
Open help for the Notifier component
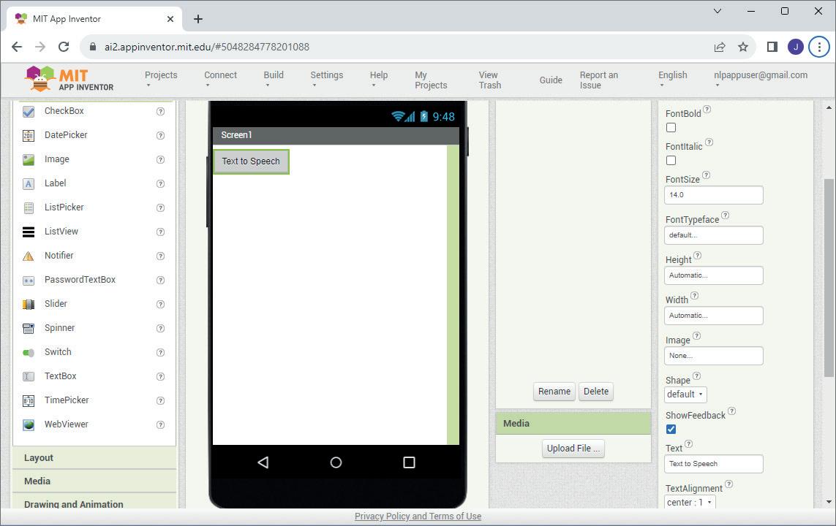[160, 256]
